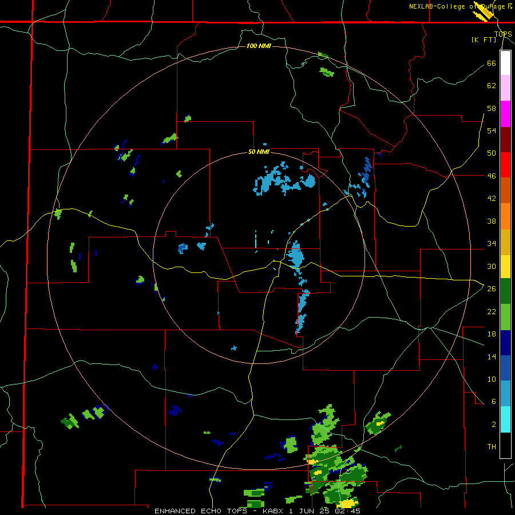This screenshot has height=515, width=515.
Task: Click the 2 scale label
Action: (x=494, y=425)
